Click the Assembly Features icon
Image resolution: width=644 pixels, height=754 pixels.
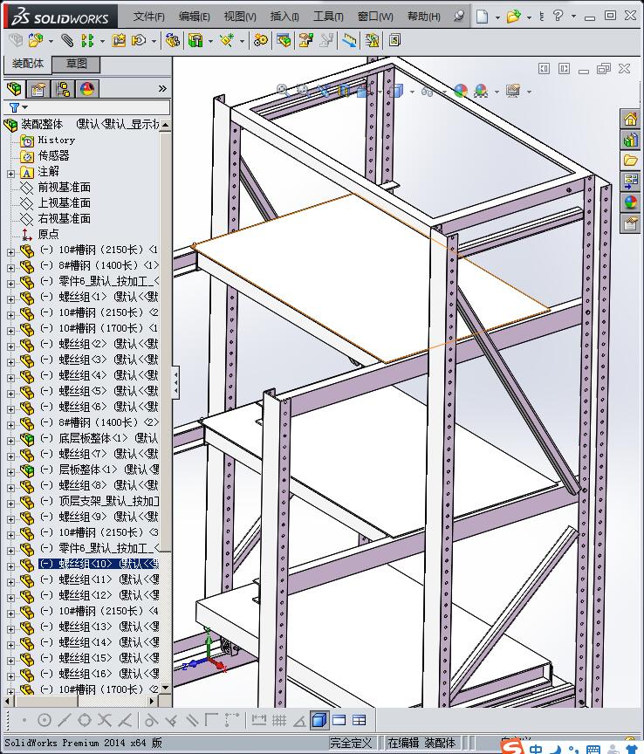pos(195,40)
